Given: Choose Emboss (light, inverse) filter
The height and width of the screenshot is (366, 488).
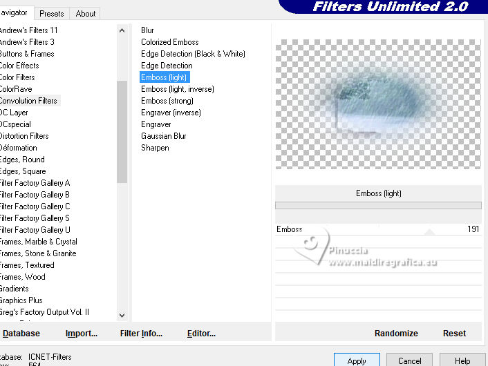Looking at the screenshot, I should 178,89.
